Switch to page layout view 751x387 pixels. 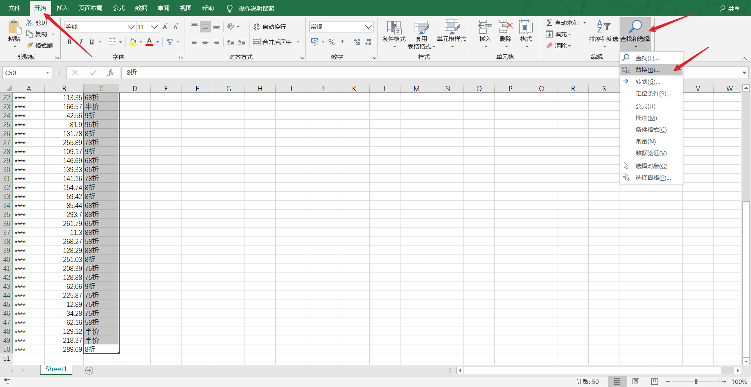click(x=636, y=382)
